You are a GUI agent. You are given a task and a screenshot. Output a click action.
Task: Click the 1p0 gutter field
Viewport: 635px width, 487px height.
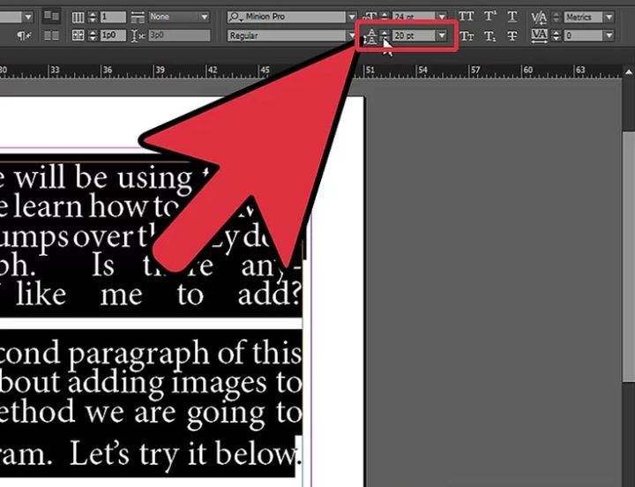pos(113,35)
